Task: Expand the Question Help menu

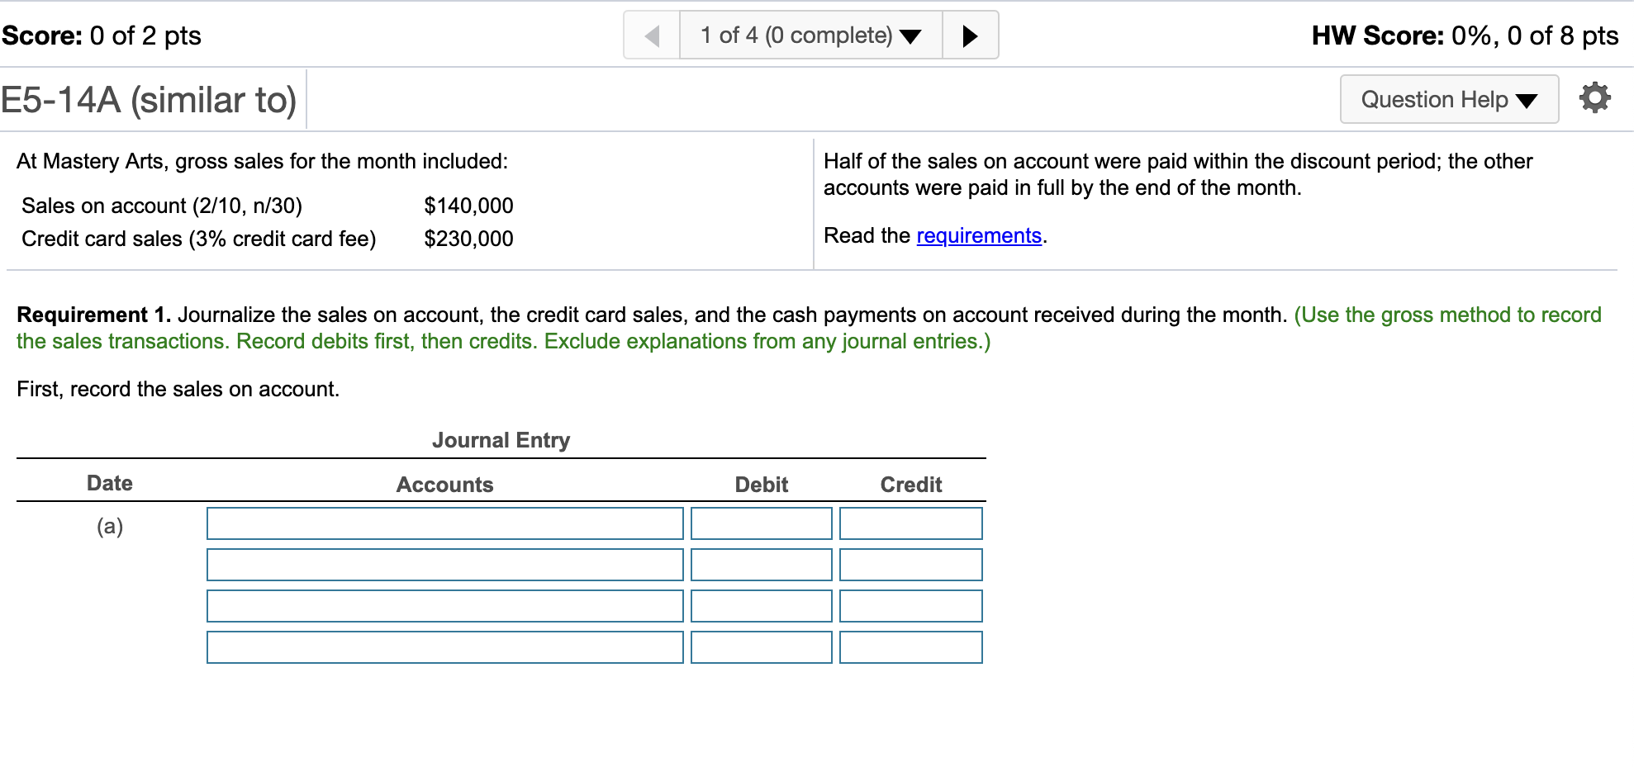Action: coord(1449,99)
